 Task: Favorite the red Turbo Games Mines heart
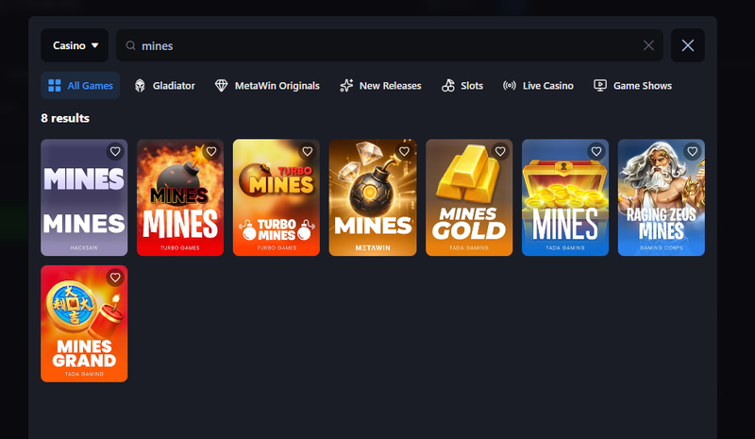coord(211,151)
